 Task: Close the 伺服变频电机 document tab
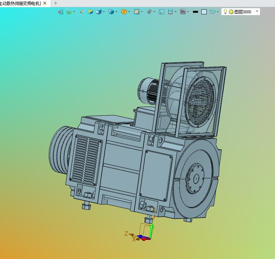45,3
